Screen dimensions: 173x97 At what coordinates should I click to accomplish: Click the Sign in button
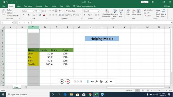[145, 2]
